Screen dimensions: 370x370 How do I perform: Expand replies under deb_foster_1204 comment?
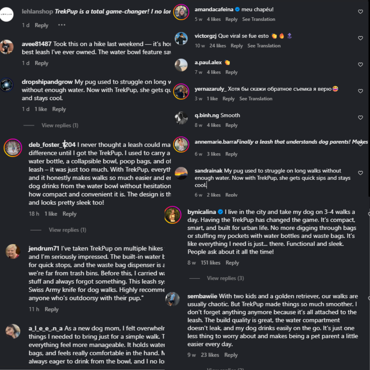67,230
